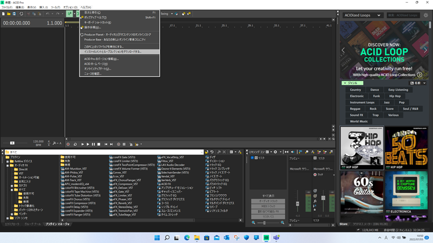Create a new project via toolbar icon
433x243 pixels.
point(3,14)
